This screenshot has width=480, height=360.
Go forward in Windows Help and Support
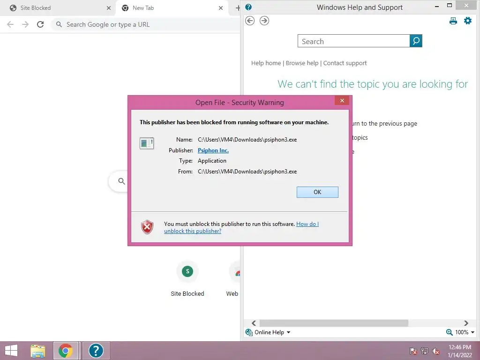(264, 21)
